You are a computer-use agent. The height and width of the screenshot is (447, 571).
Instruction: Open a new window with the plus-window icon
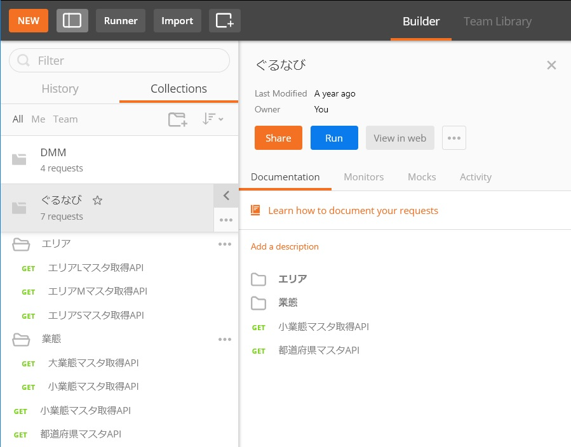click(224, 21)
